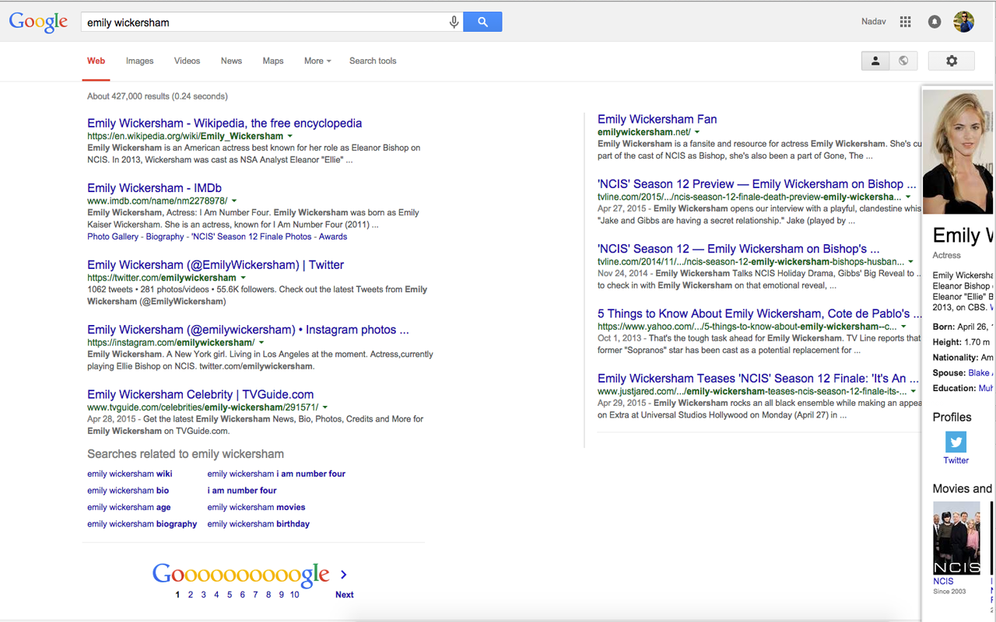Viewport: 996px width, 622px height.
Task: Go to results page 10
Action: click(x=294, y=595)
